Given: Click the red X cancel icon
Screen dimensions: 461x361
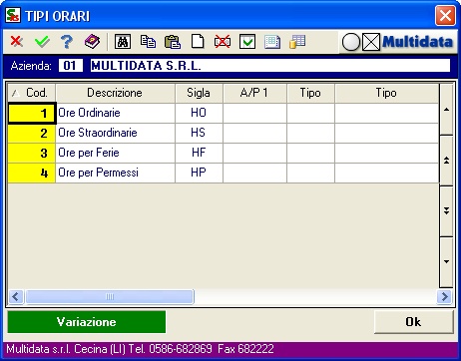Looking at the screenshot, I should click(17, 42).
